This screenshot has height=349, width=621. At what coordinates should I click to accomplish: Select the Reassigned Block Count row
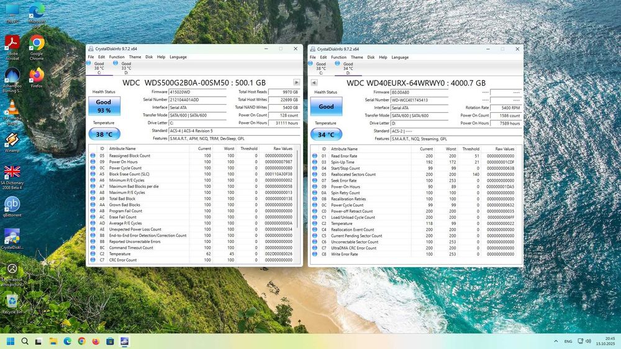pyautogui.click(x=191, y=156)
